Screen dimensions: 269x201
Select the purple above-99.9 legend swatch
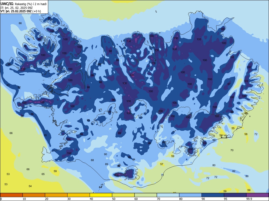[x=257, y=195]
